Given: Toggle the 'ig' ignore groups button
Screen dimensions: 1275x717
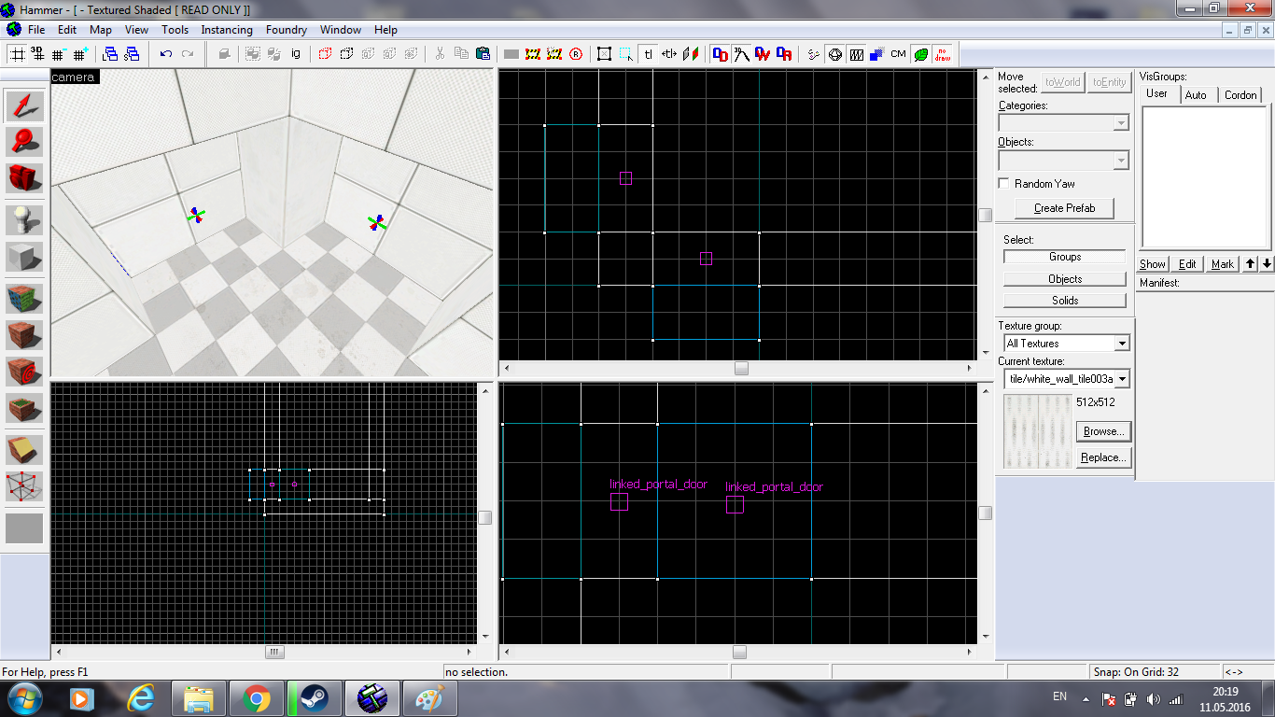Looking at the screenshot, I should click(296, 54).
